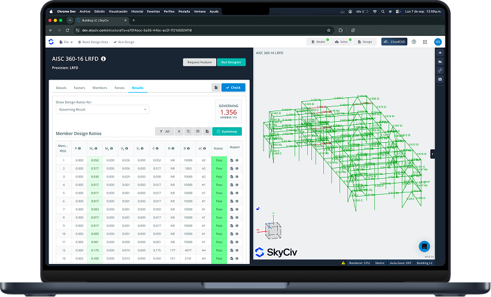This screenshot has width=491, height=297.
Task: Open the OS user profile avatar
Action: coord(438,42)
